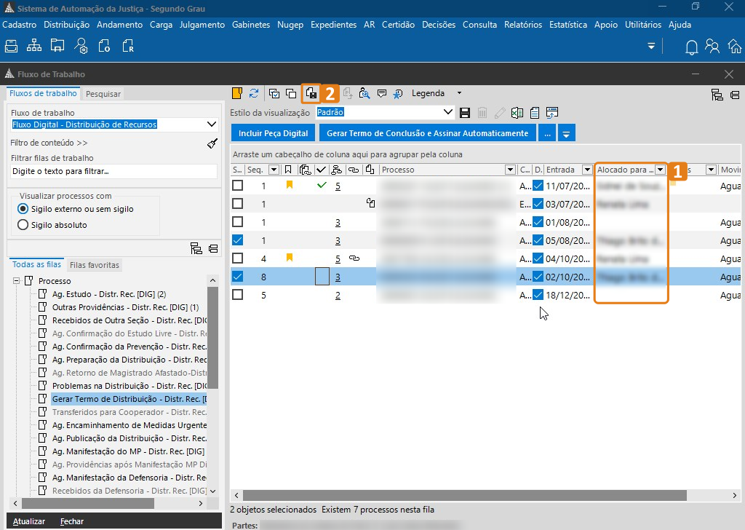The height and width of the screenshot is (530, 745).
Task: Open the comment bubble icon in the queue toolbar
Action: pyautogui.click(x=381, y=93)
